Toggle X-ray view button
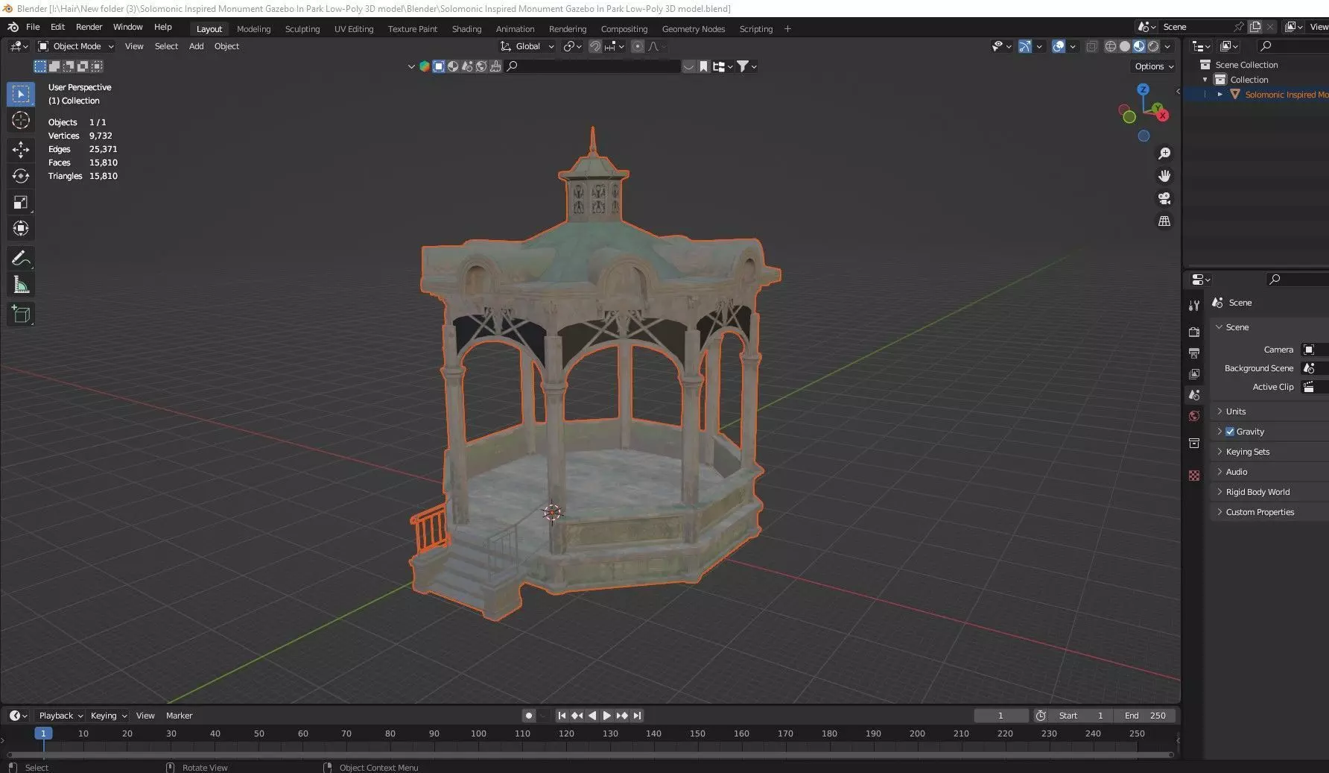 tap(1091, 46)
